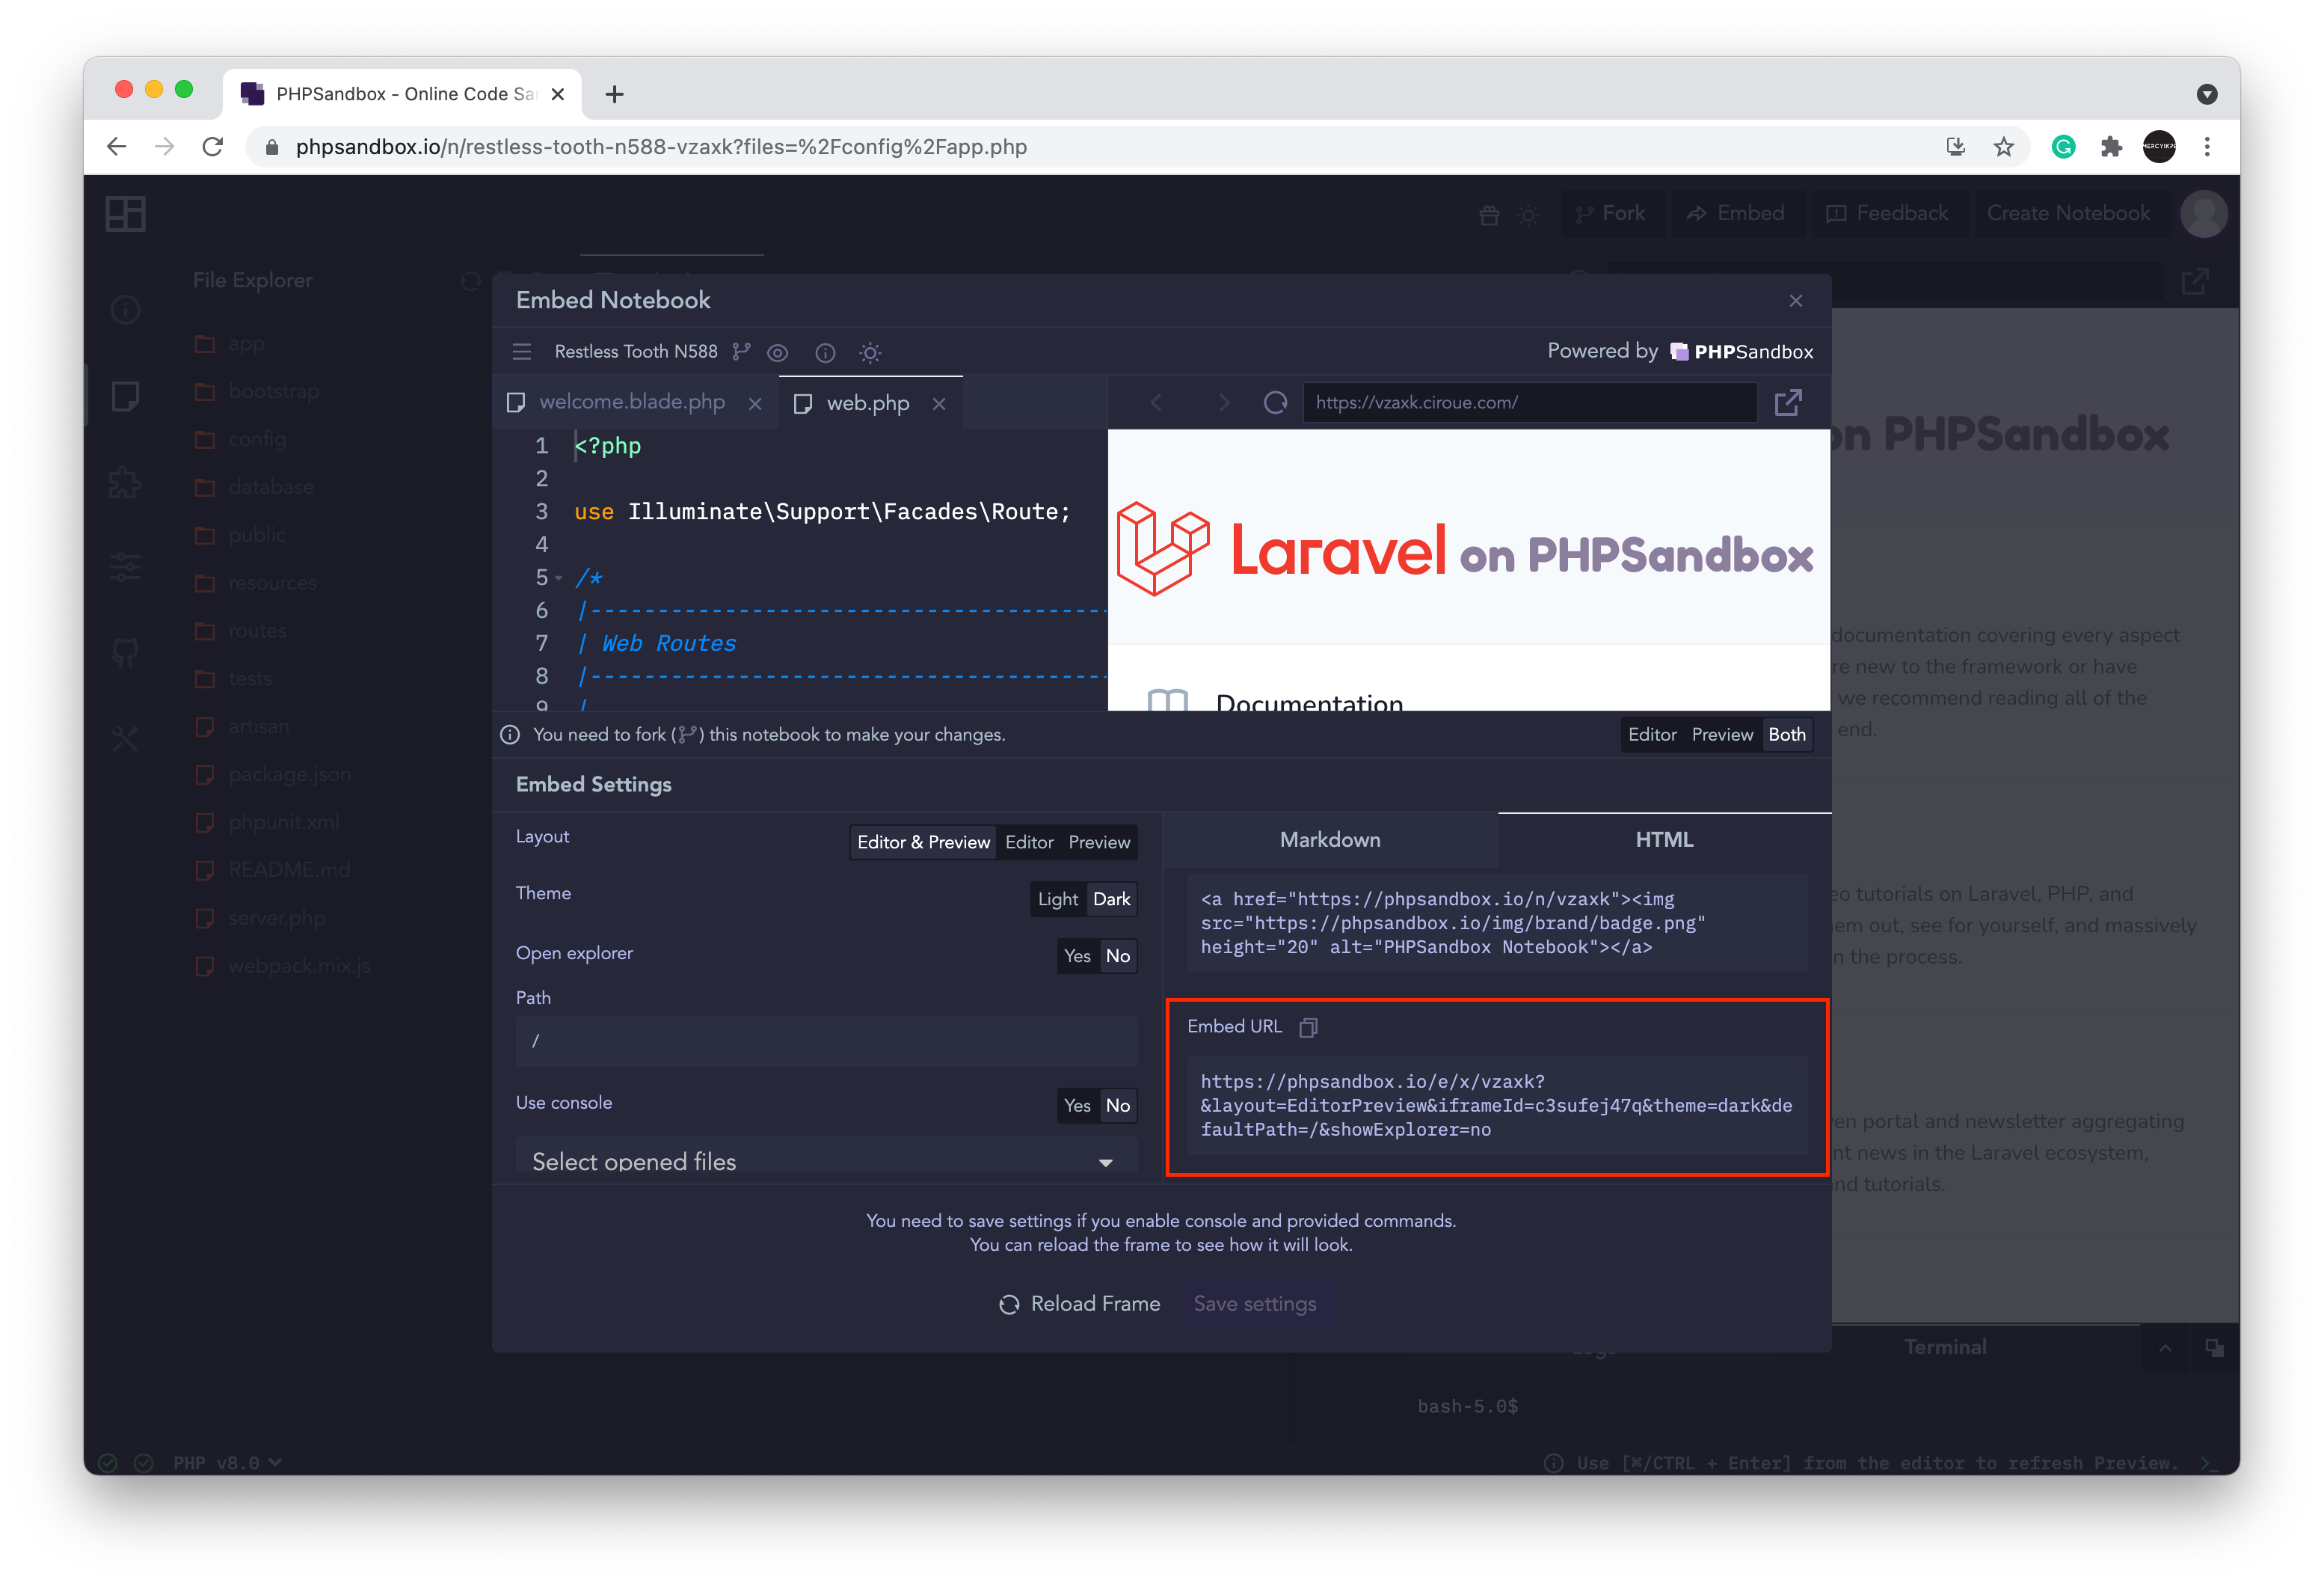Image resolution: width=2324 pixels, height=1586 pixels.
Task: Set Open explorer to No
Action: pyautogui.click(x=1117, y=957)
